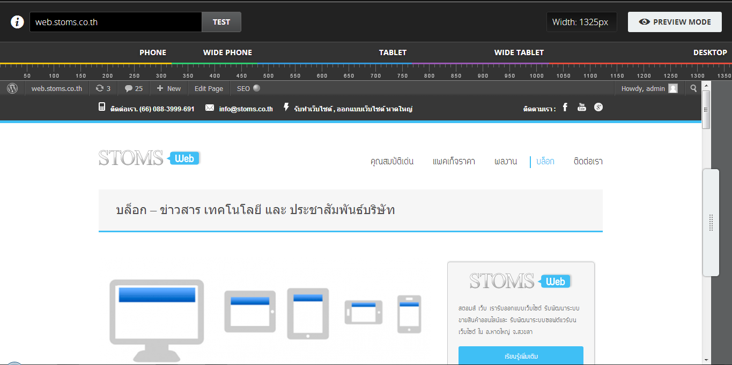The width and height of the screenshot is (732, 365).
Task: Click the WordPress logo in the admin bar
Action: [x=12, y=88]
